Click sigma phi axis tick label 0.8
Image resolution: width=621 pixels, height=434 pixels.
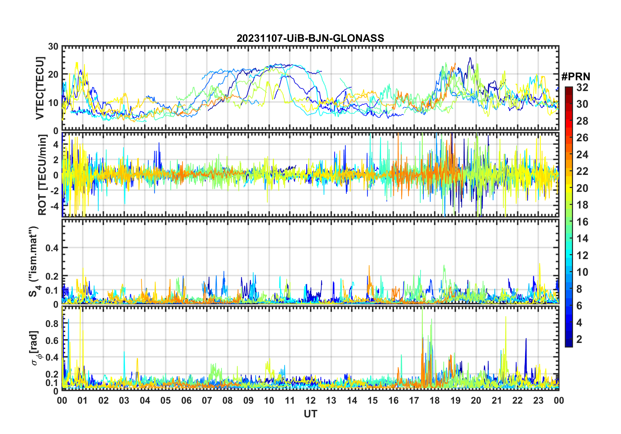[x=52, y=324]
